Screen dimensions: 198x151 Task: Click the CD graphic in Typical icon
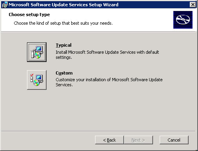pos(38,55)
